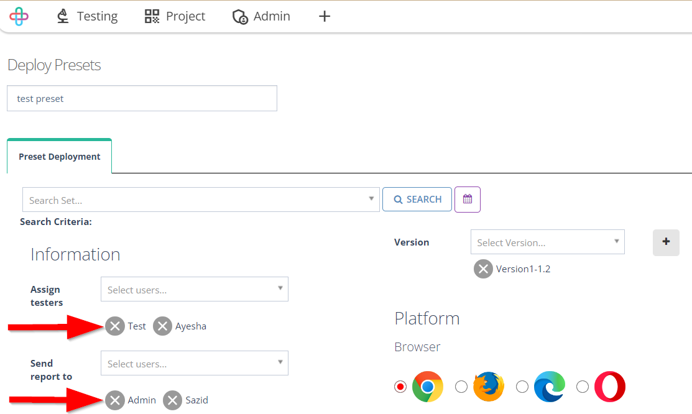This screenshot has width=692, height=414.
Task: Select the Edge browser radio button
Action: click(522, 387)
